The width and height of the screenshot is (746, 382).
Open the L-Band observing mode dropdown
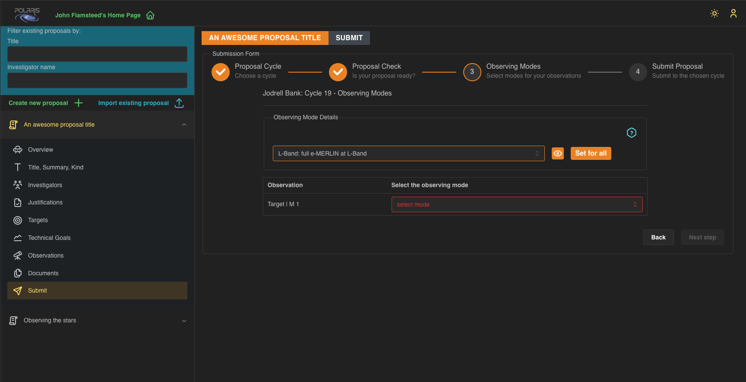[x=408, y=153]
